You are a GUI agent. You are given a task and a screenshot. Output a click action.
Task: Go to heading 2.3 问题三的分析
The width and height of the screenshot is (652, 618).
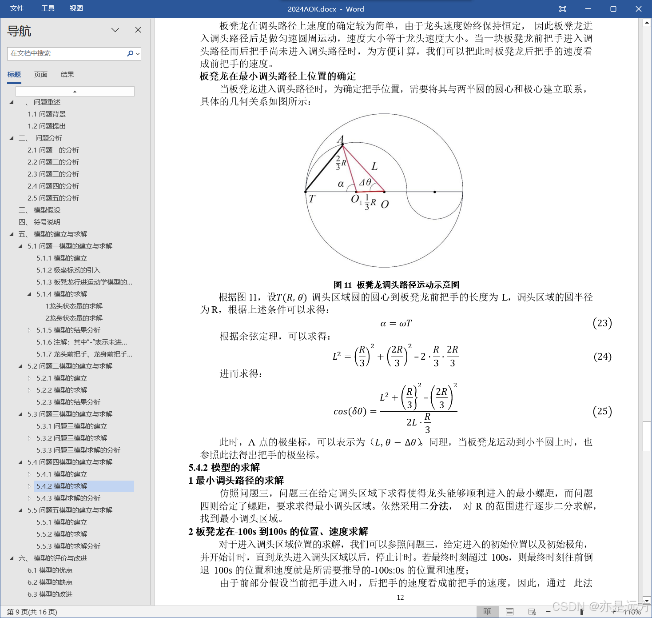pos(53,174)
